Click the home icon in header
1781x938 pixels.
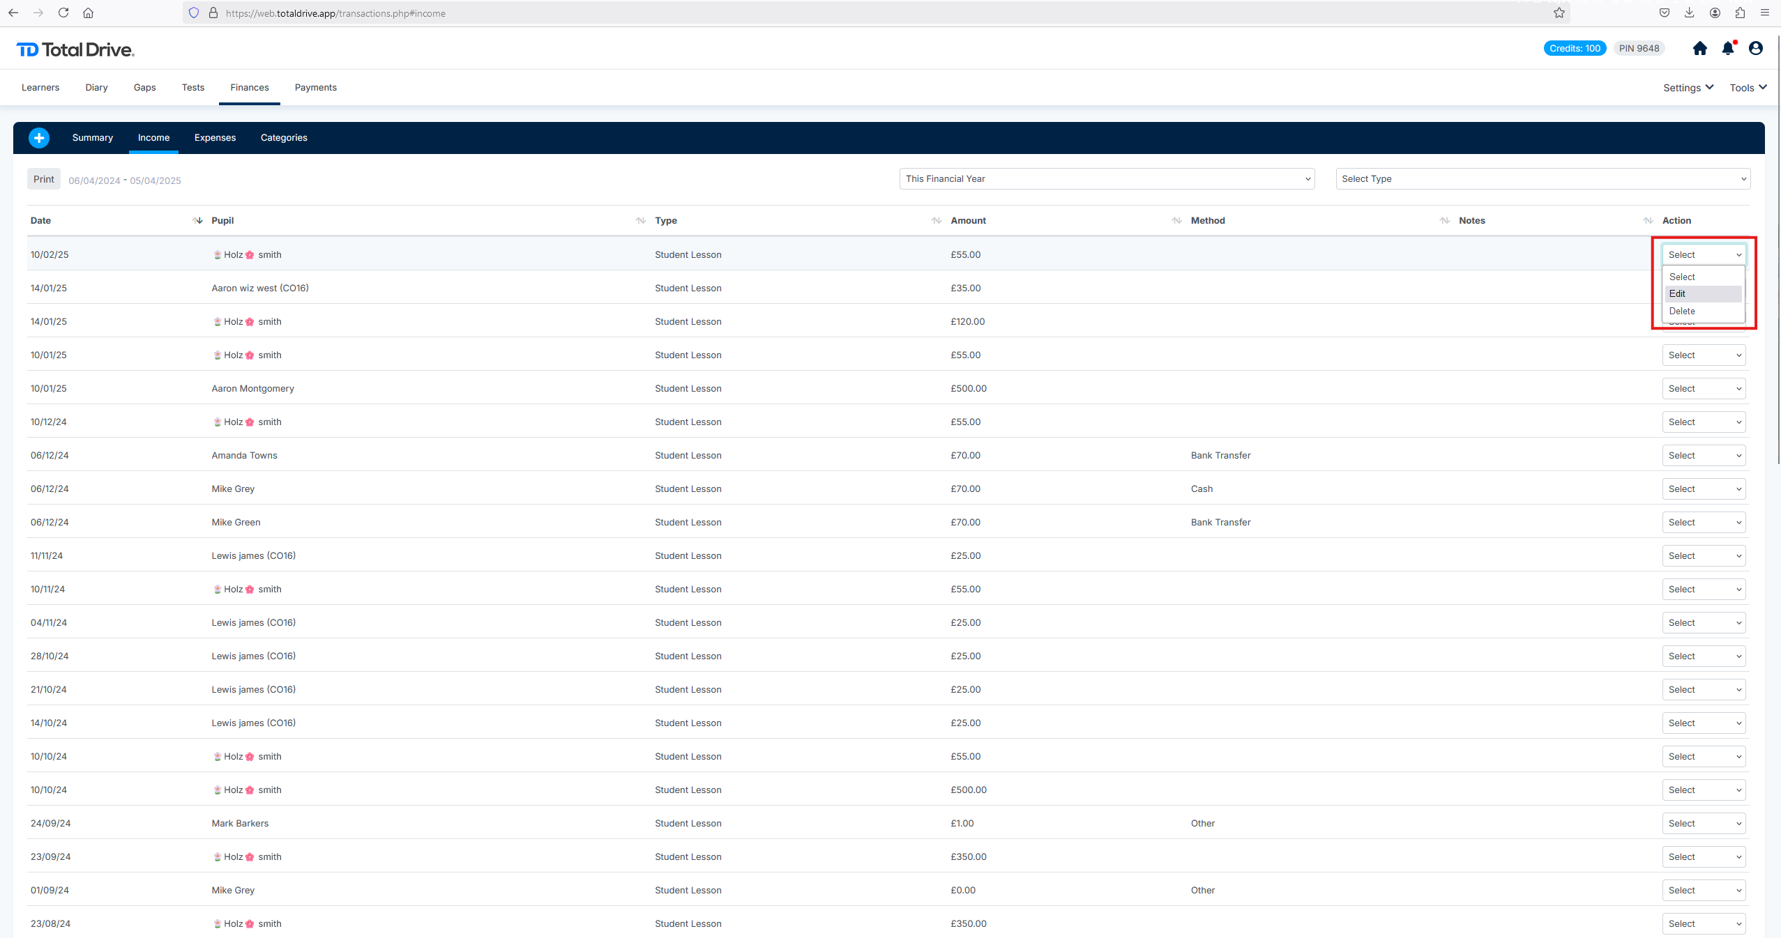(x=1699, y=48)
